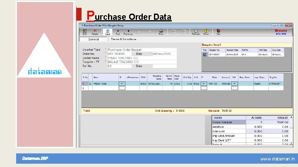Minimize the Purchase Order window
This screenshot has height=167, width=298.
click(274, 26)
